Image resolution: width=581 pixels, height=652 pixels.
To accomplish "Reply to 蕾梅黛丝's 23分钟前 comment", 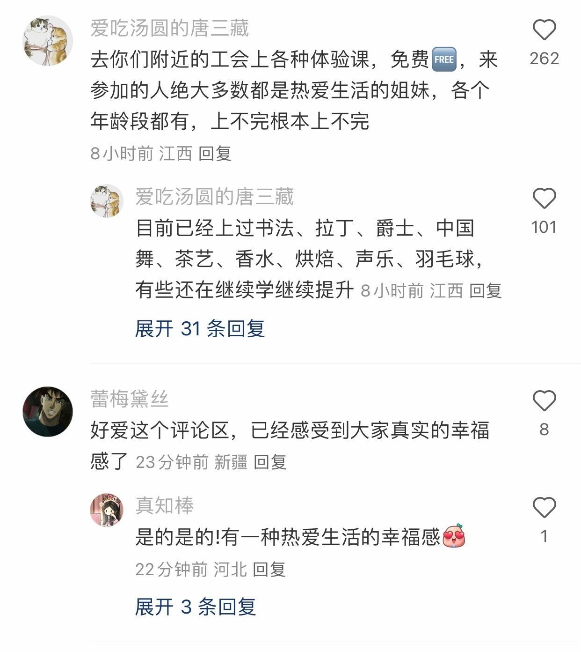I will click(270, 462).
